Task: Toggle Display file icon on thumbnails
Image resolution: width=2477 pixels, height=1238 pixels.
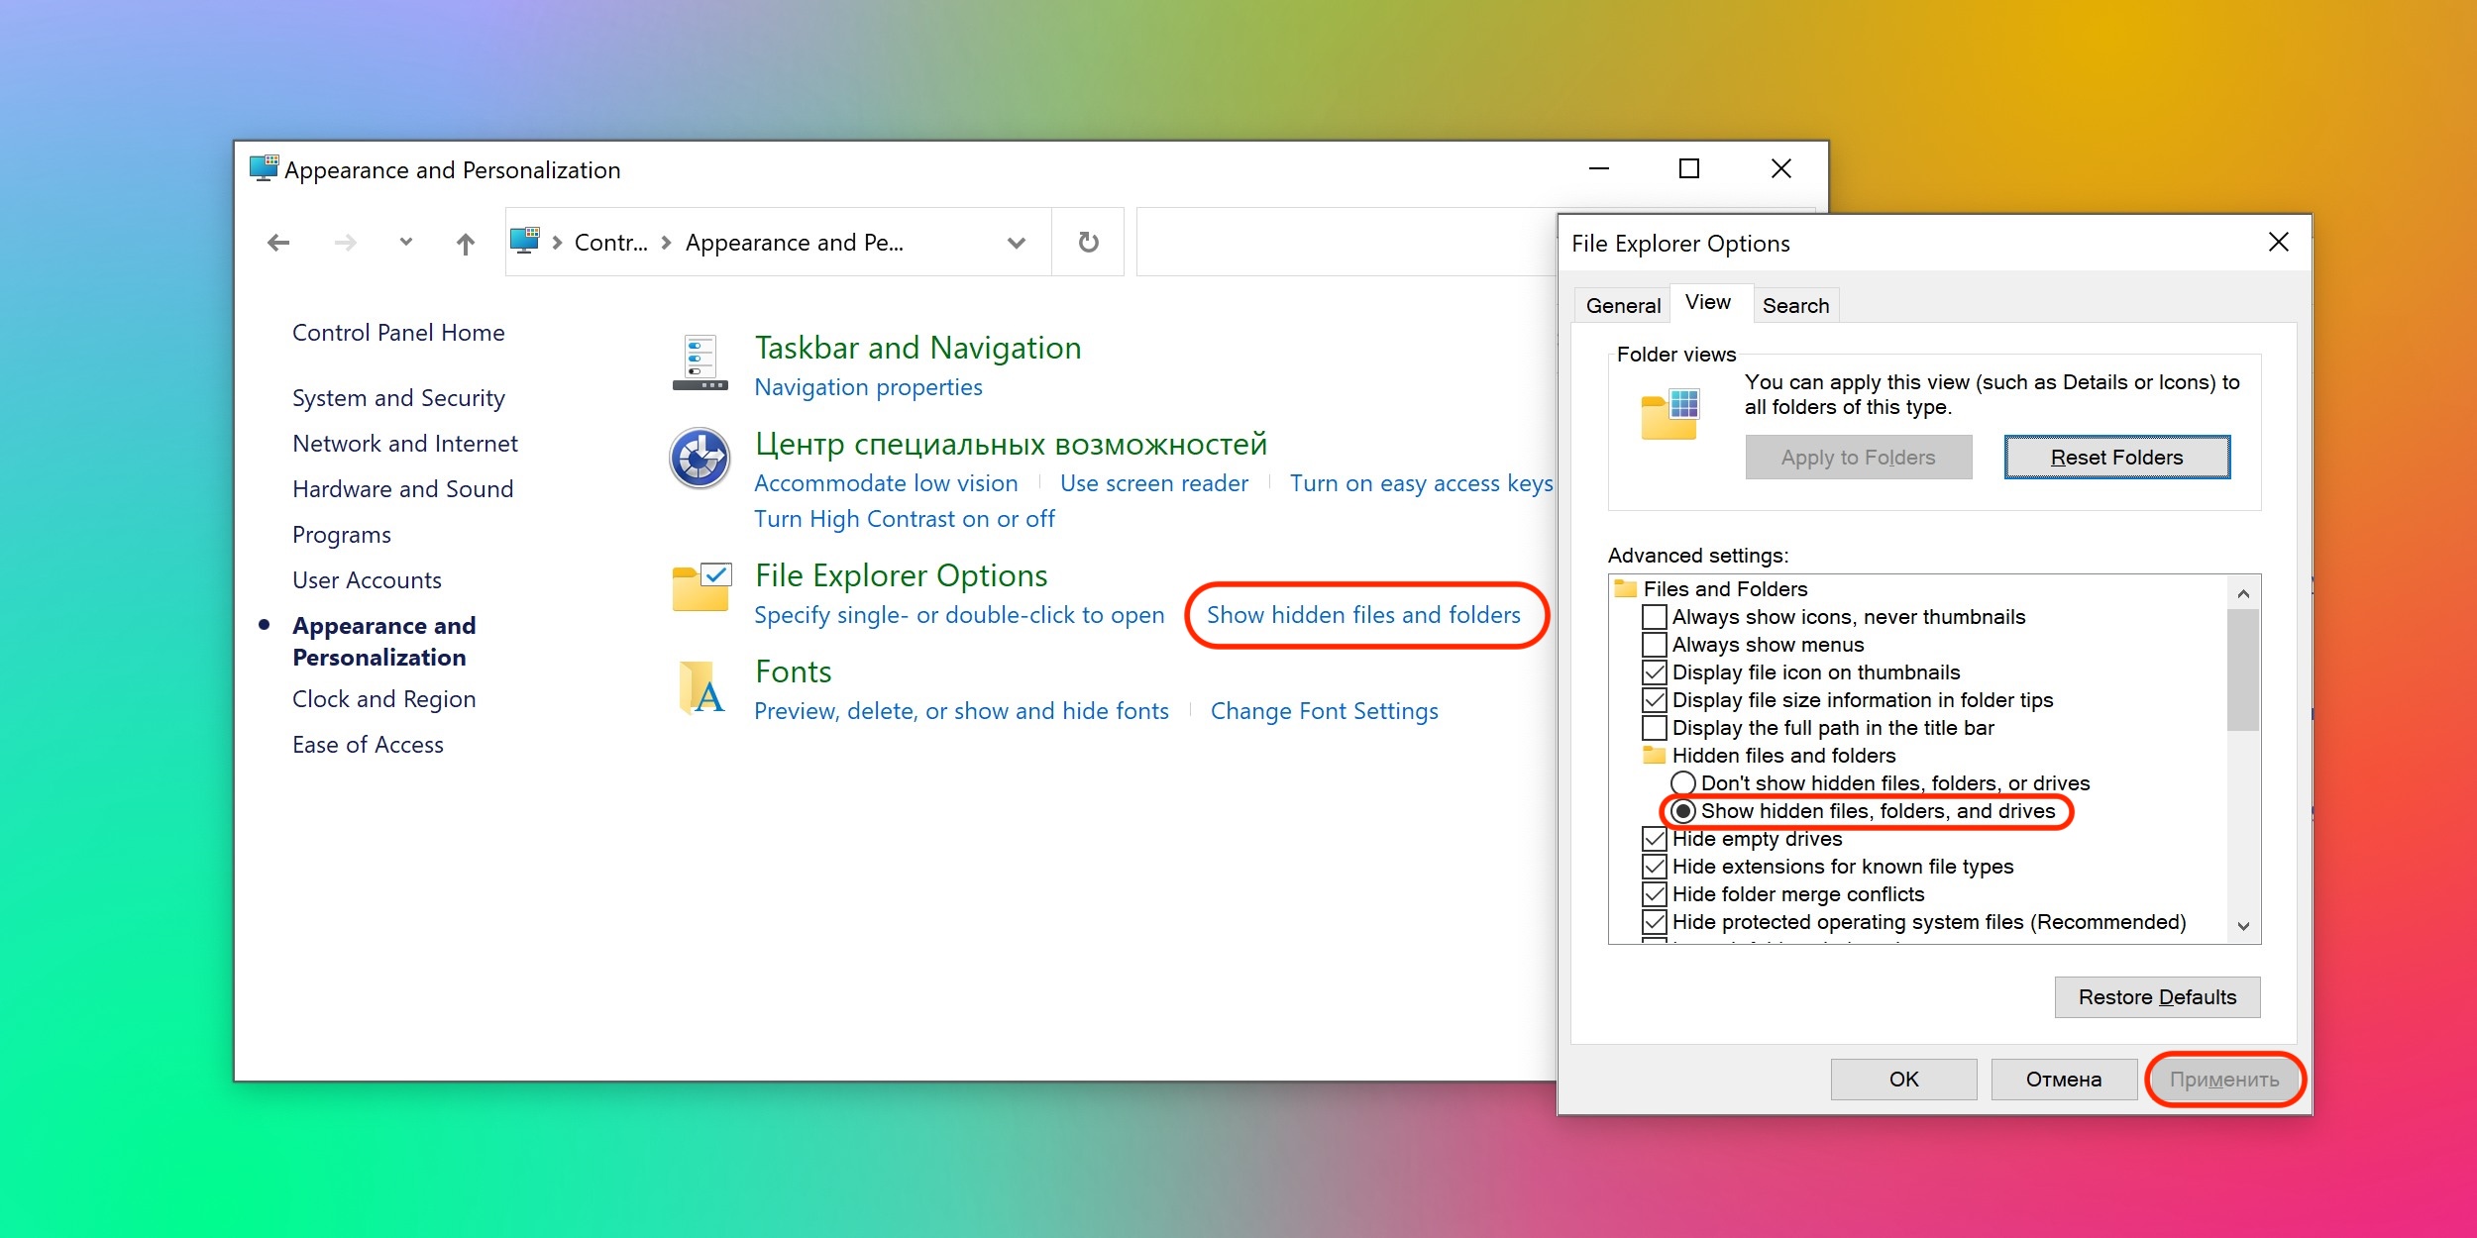Action: [x=1655, y=672]
